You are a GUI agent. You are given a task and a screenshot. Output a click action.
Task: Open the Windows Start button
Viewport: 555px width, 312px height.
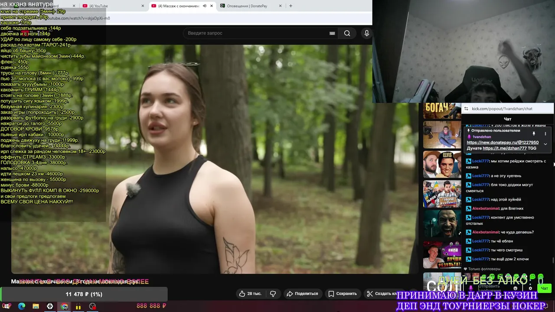7,306
